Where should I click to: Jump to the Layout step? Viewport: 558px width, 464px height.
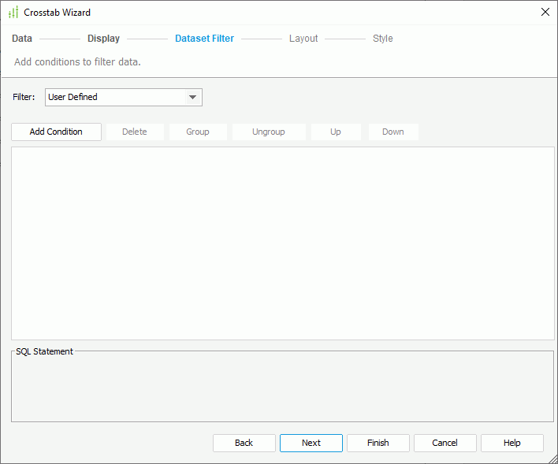coord(303,39)
